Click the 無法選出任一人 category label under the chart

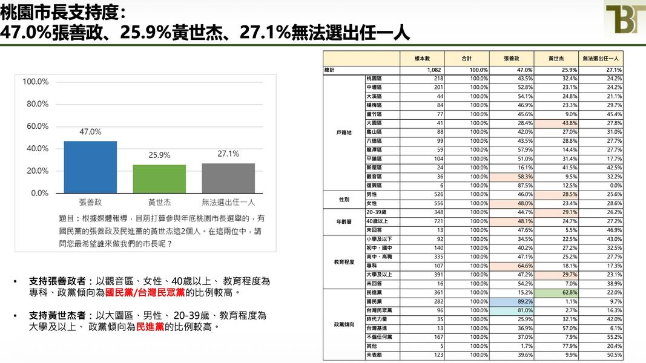pos(228,203)
